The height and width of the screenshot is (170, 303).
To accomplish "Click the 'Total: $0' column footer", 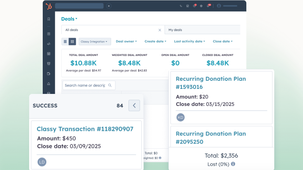I will pyautogui.click(x=151, y=153).
